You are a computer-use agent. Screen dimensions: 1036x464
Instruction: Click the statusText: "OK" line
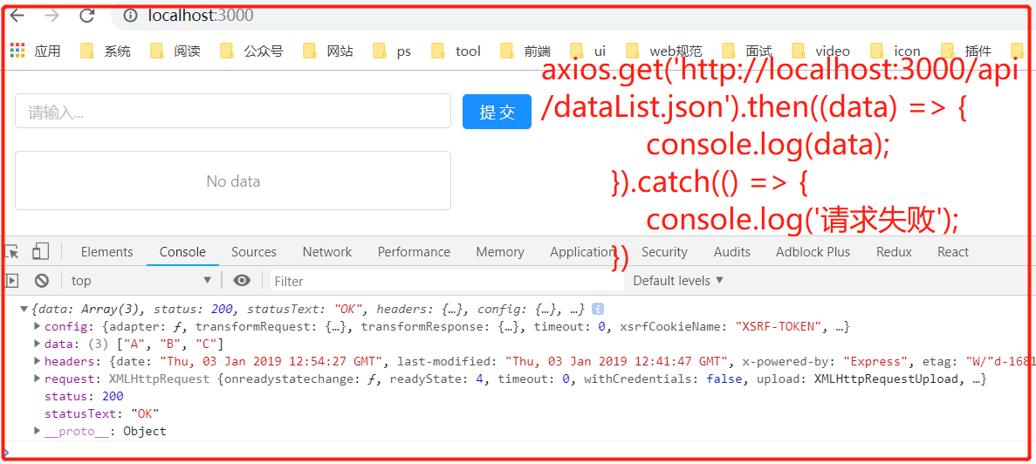point(102,413)
